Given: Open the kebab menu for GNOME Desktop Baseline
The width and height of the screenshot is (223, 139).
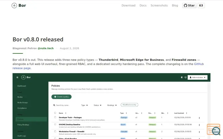Looking at the screenshot, I should pos(199,125).
